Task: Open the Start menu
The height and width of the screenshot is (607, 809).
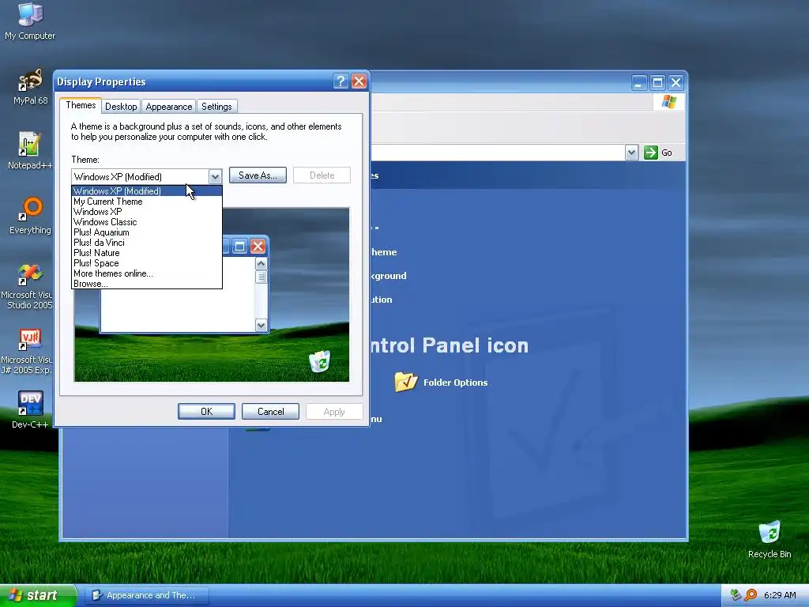Action: point(38,595)
